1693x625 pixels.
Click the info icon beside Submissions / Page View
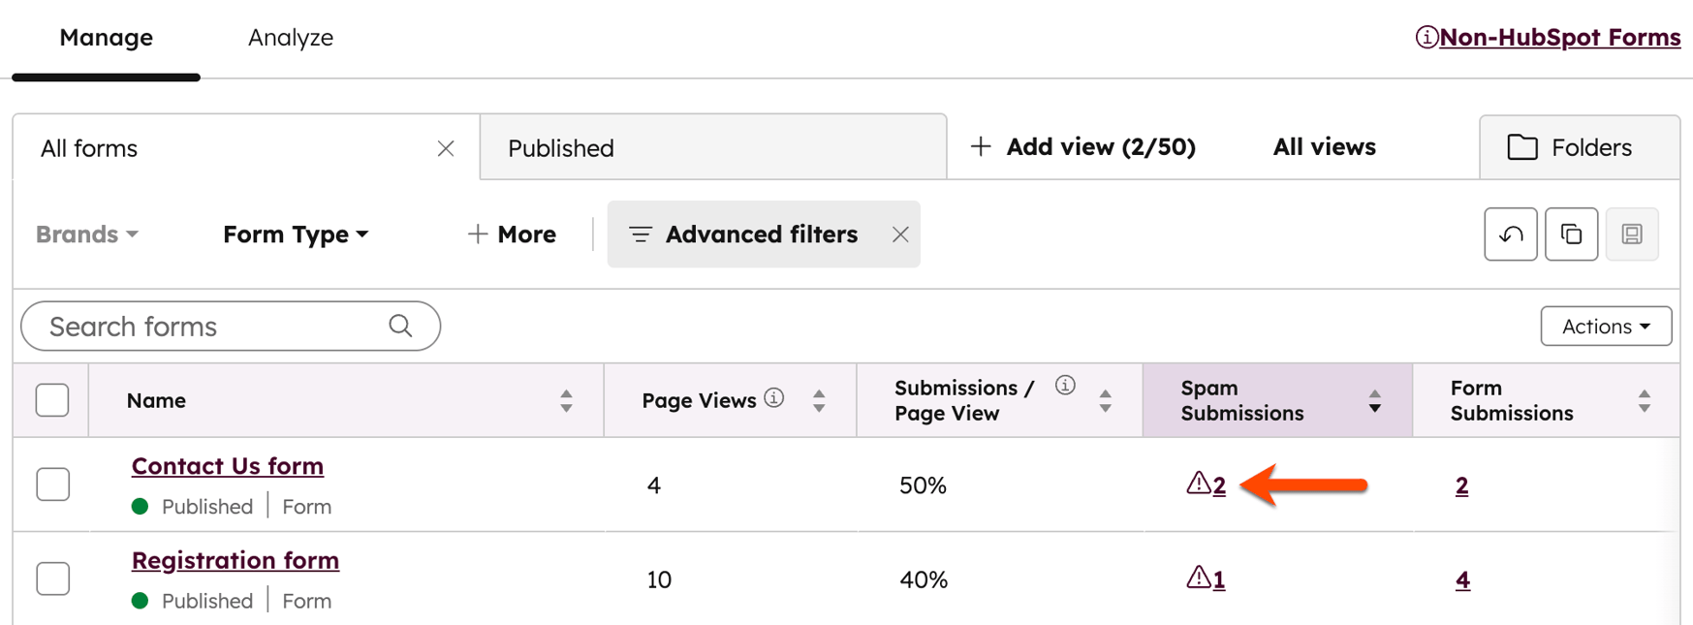point(1064,385)
